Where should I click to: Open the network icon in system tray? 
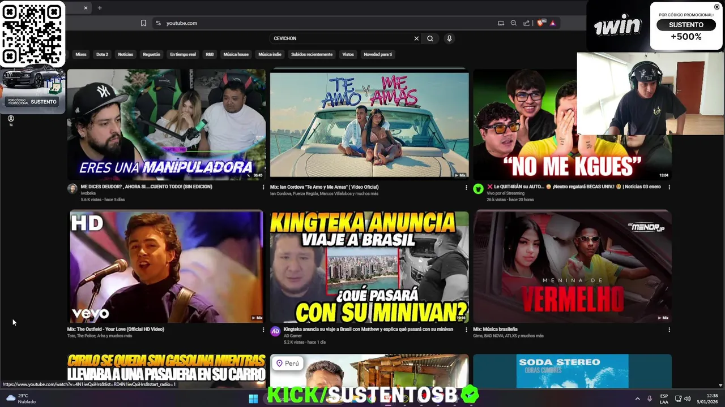click(x=678, y=399)
